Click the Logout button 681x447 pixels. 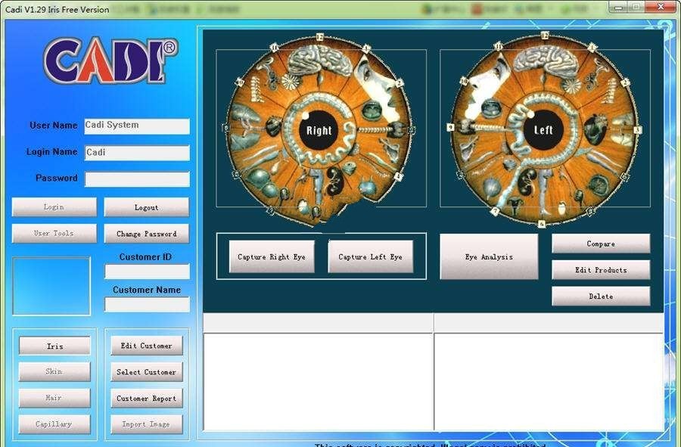pos(146,207)
